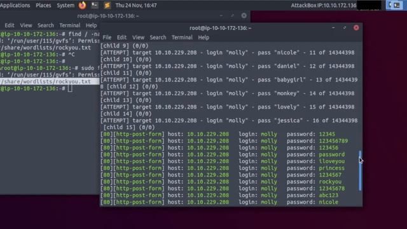407x229 pixels.
Task: Click the cursor at back terminal prompt
Action: tap(70, 88)
